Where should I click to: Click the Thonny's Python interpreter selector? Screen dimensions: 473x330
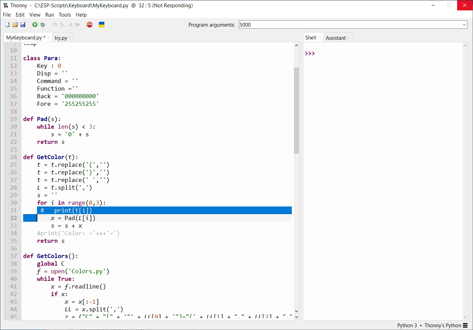pyautogui.click(x=443, y=326)
